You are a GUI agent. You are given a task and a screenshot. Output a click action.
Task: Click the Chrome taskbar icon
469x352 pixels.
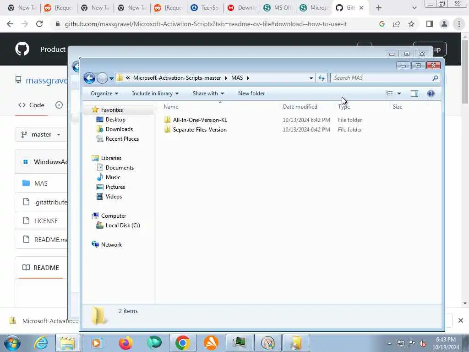point(182,343)
